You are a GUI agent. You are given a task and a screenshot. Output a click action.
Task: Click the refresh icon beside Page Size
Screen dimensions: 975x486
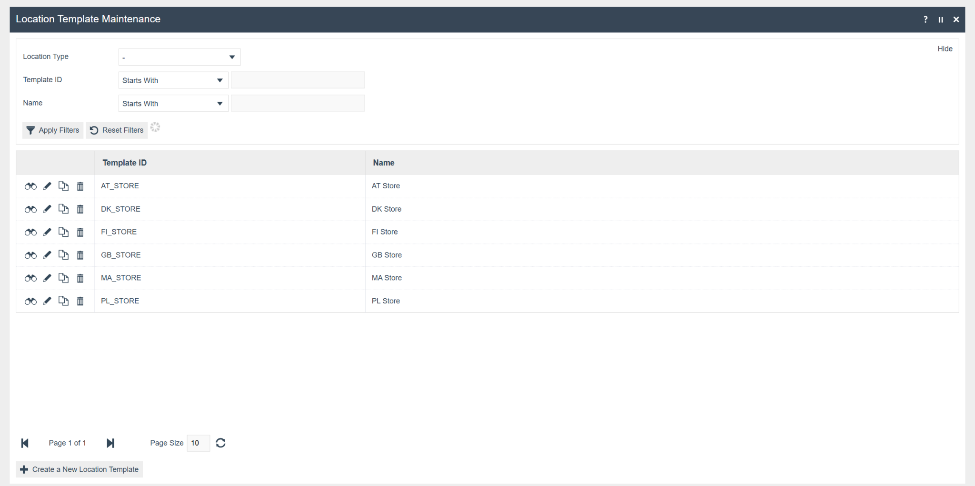coord(220,443)
